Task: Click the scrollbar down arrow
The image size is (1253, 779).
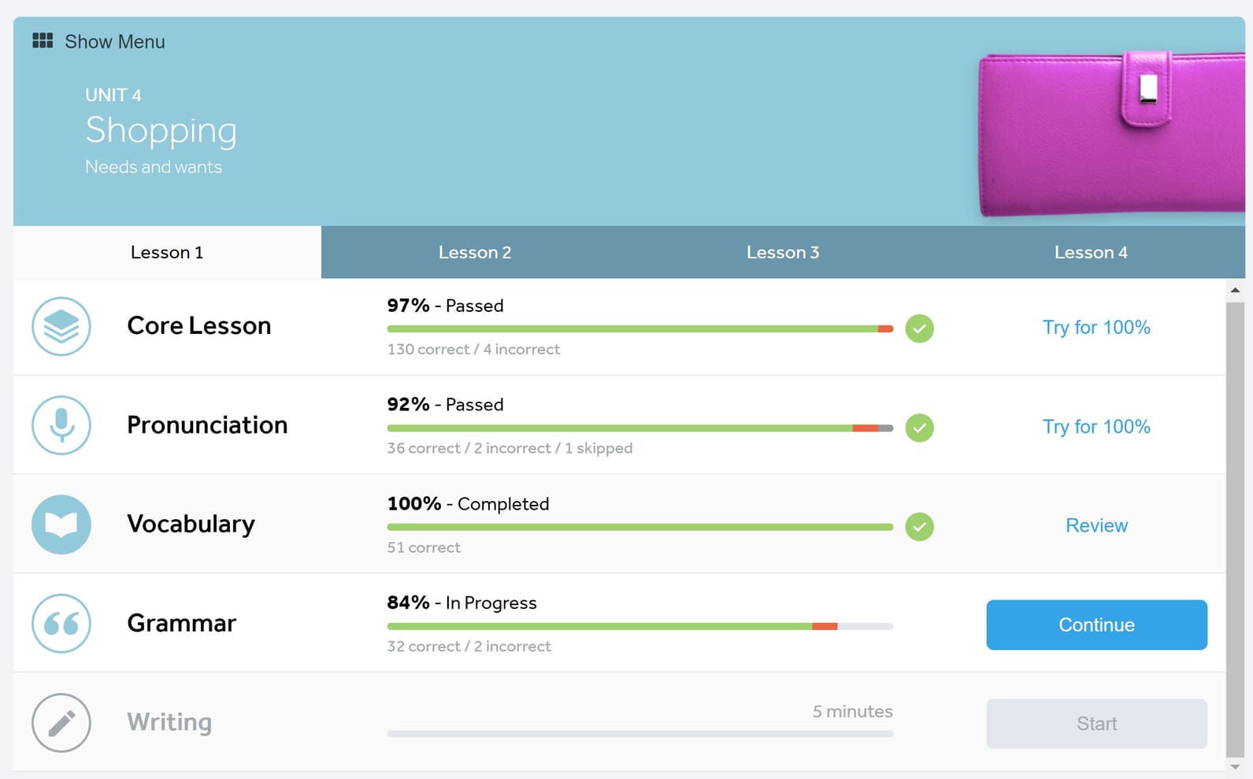Action: click(1235, 767)
